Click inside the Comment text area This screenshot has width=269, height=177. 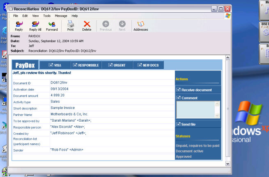(195, 109)
